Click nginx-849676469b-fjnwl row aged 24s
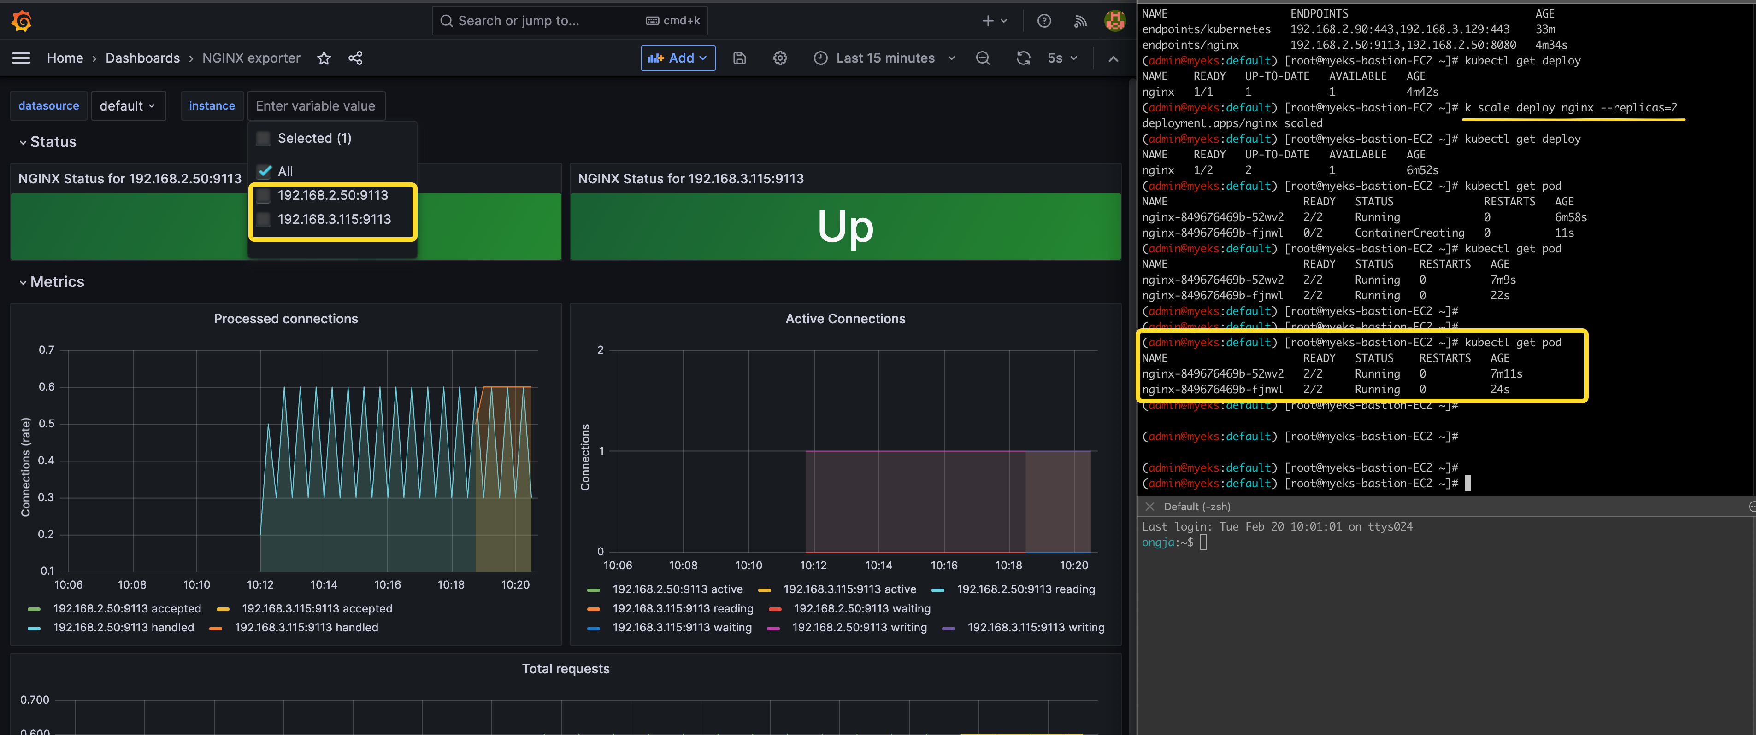 [x=1326, y=390]
